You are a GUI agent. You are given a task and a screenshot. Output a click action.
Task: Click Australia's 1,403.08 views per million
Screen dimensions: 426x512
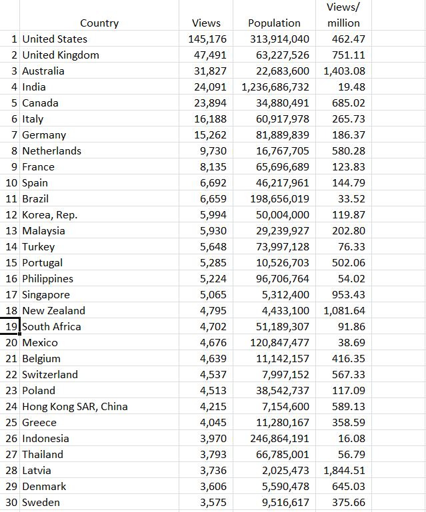click(x=344, y=71)
